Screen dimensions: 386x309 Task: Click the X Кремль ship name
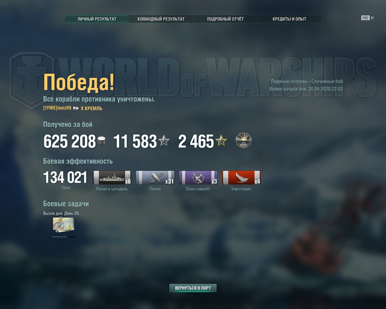pyautogui.click(x=91, y=108)
